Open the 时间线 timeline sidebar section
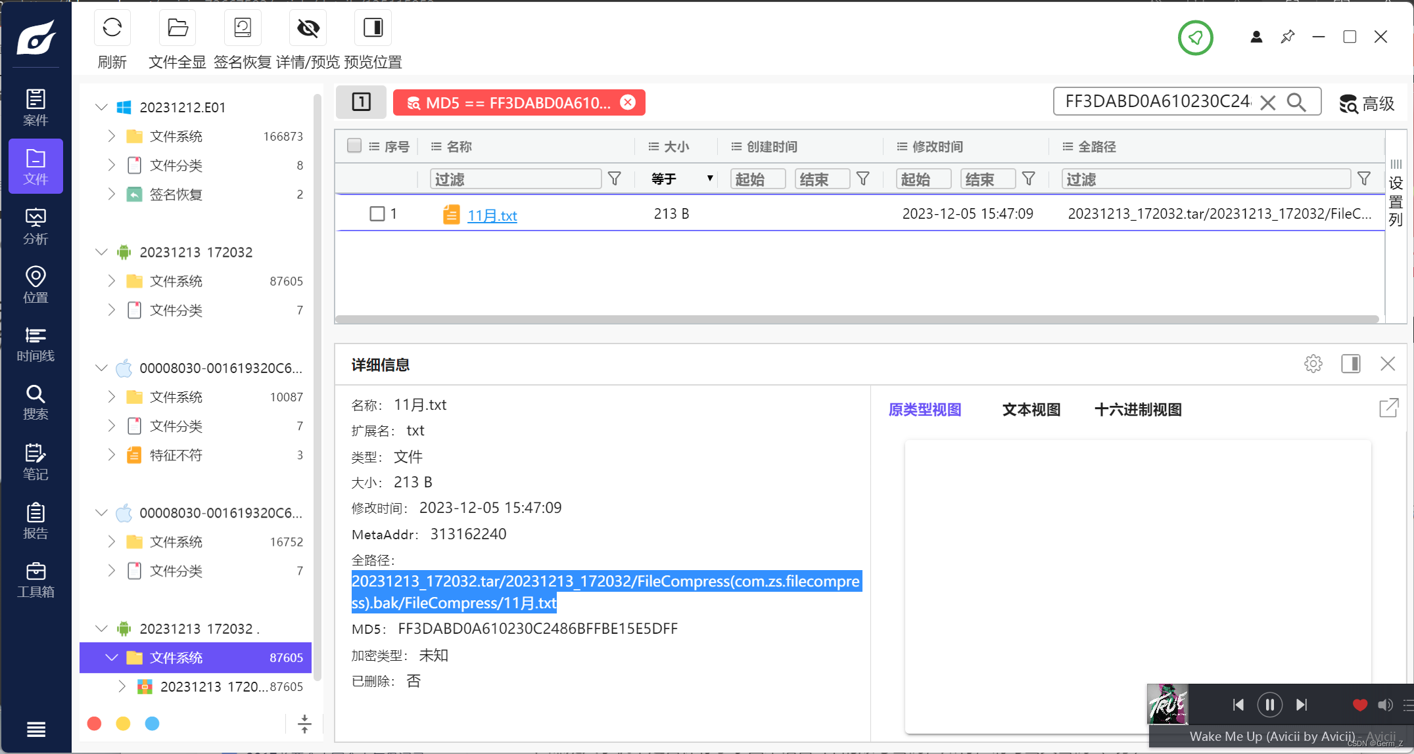This screenshot has height=754, width=1414. [x=35, y=344]
